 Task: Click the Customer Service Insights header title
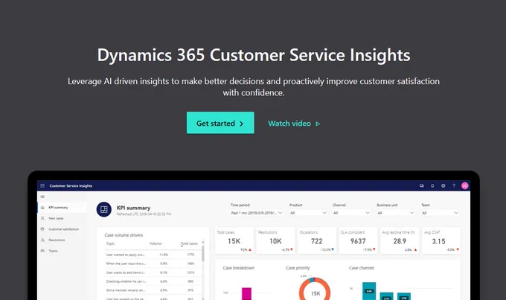[71, 185]
